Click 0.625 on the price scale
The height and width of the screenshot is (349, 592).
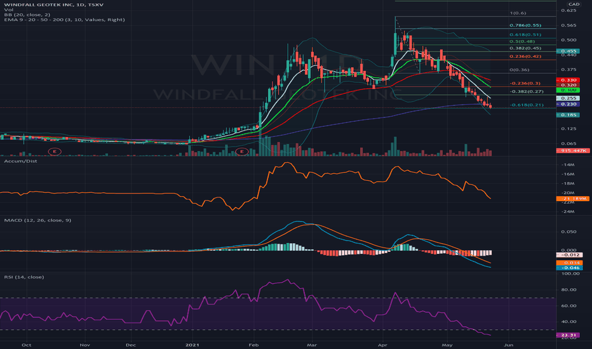pyautogui.click(x=568, y=10)
